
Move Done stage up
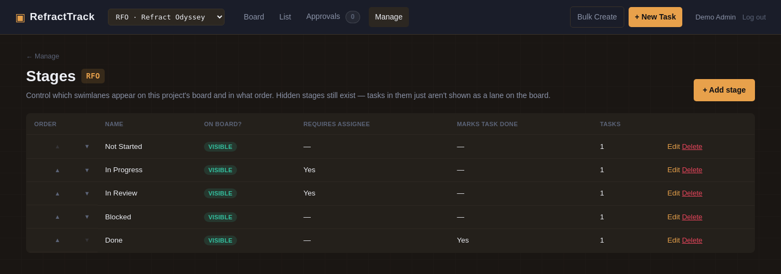[57, 240]
